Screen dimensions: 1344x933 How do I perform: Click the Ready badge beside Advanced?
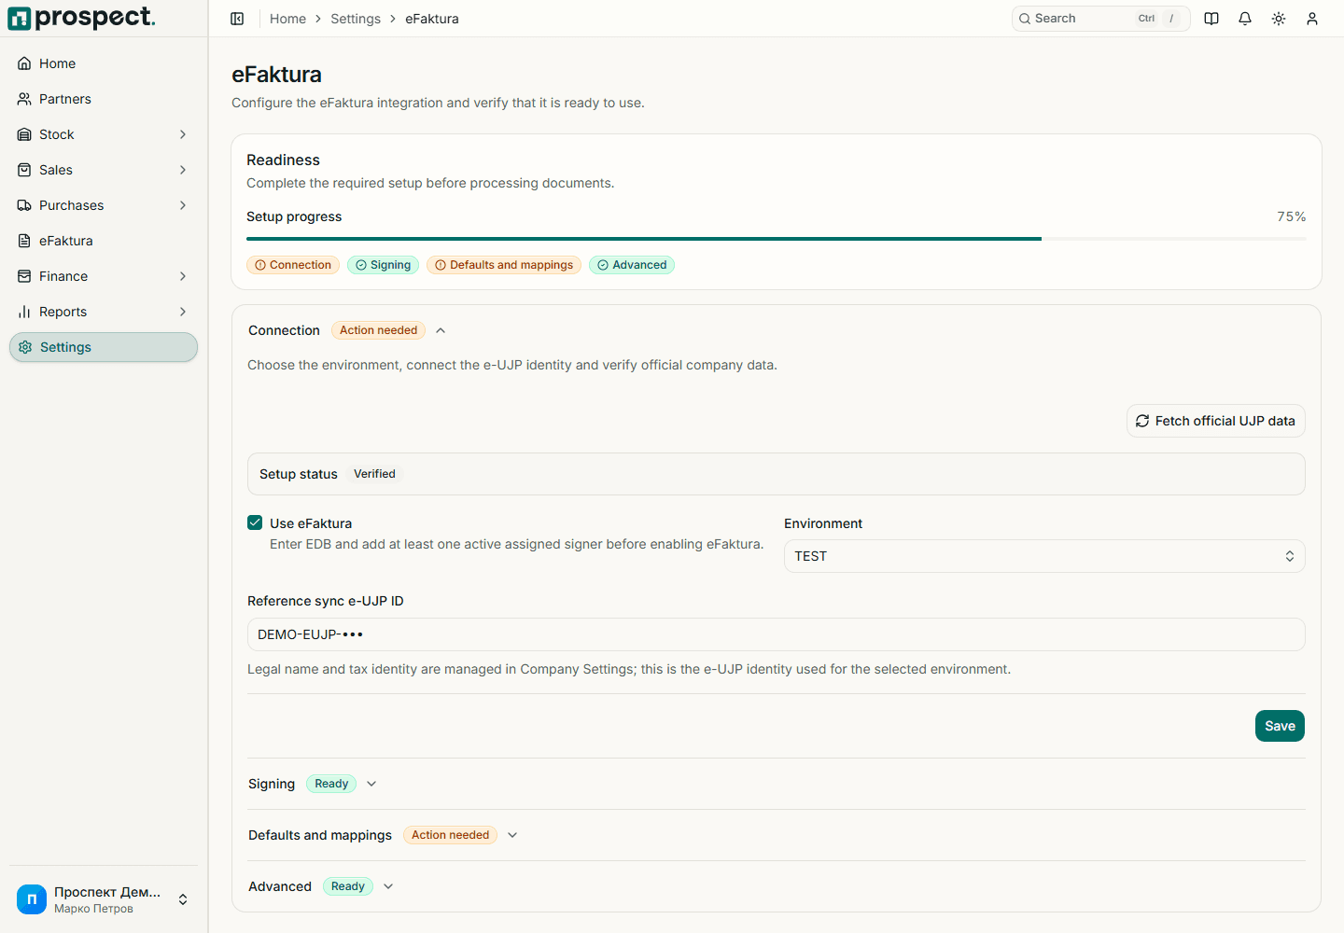point(348,886)
